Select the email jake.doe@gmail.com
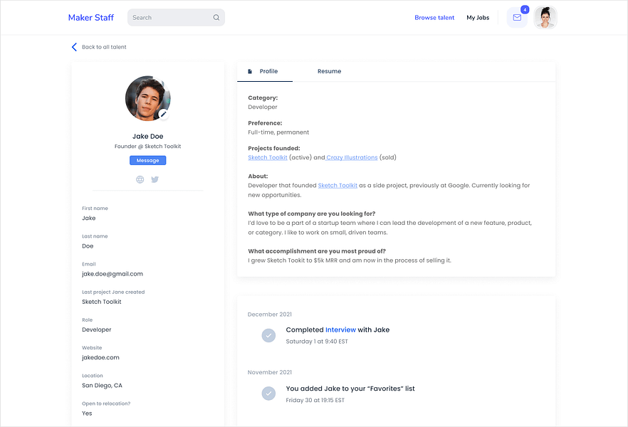This screenshot has width=628, height=427. pos(112,274)
